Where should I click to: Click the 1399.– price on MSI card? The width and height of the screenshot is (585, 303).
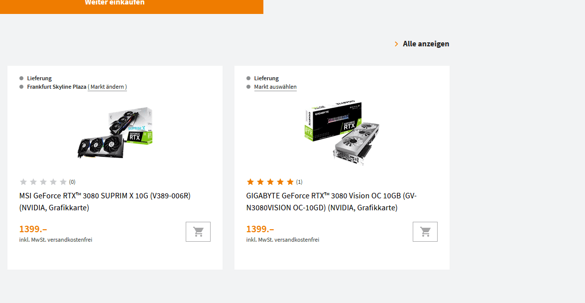[x=33, y=229]
